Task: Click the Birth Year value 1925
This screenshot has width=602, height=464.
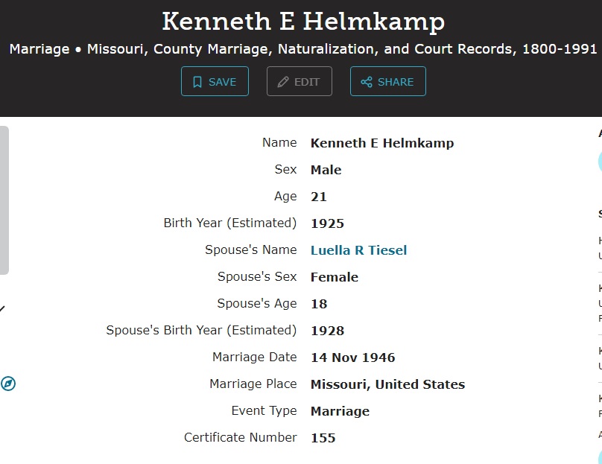Action: pyautogui.click(x=327, y=223)
